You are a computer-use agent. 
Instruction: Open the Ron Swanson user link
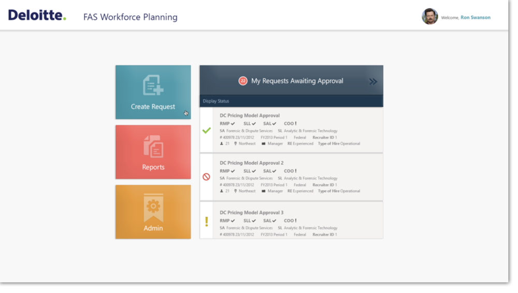(476, 18)
